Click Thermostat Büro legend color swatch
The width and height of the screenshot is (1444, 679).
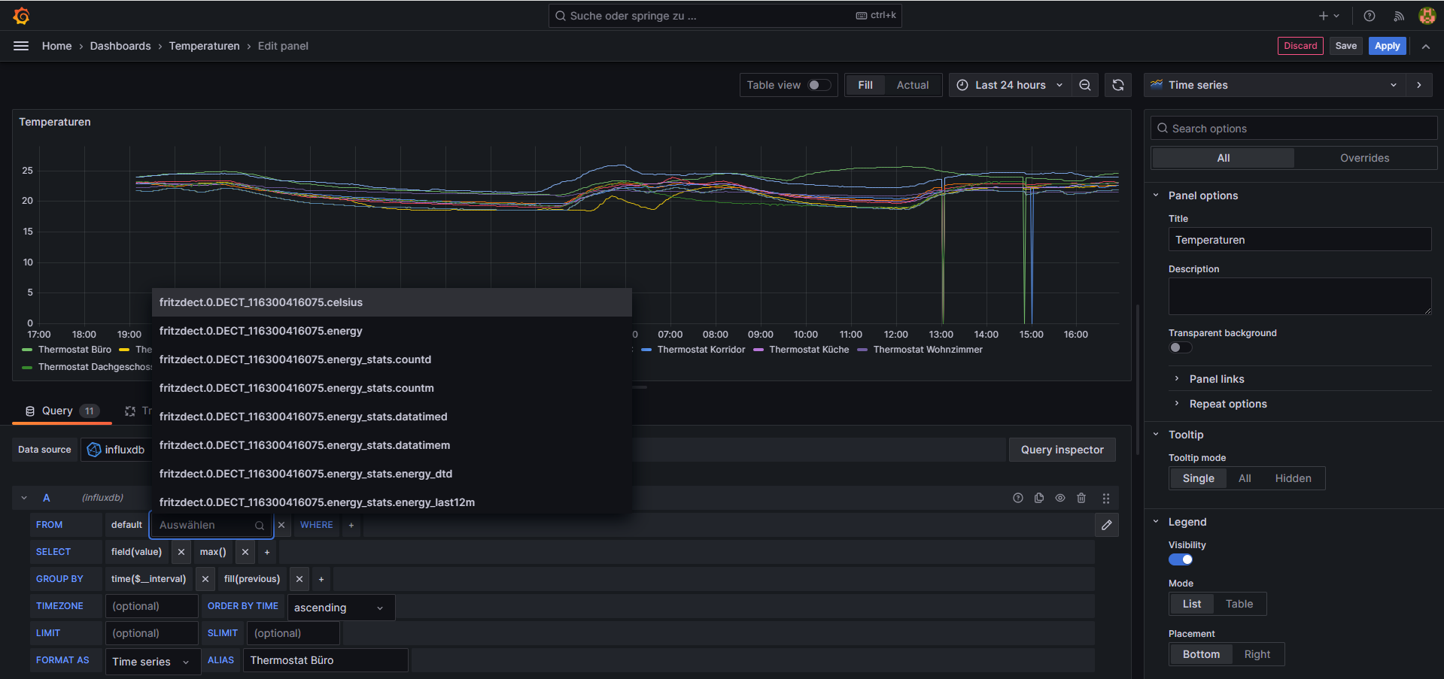coord(27,350)
